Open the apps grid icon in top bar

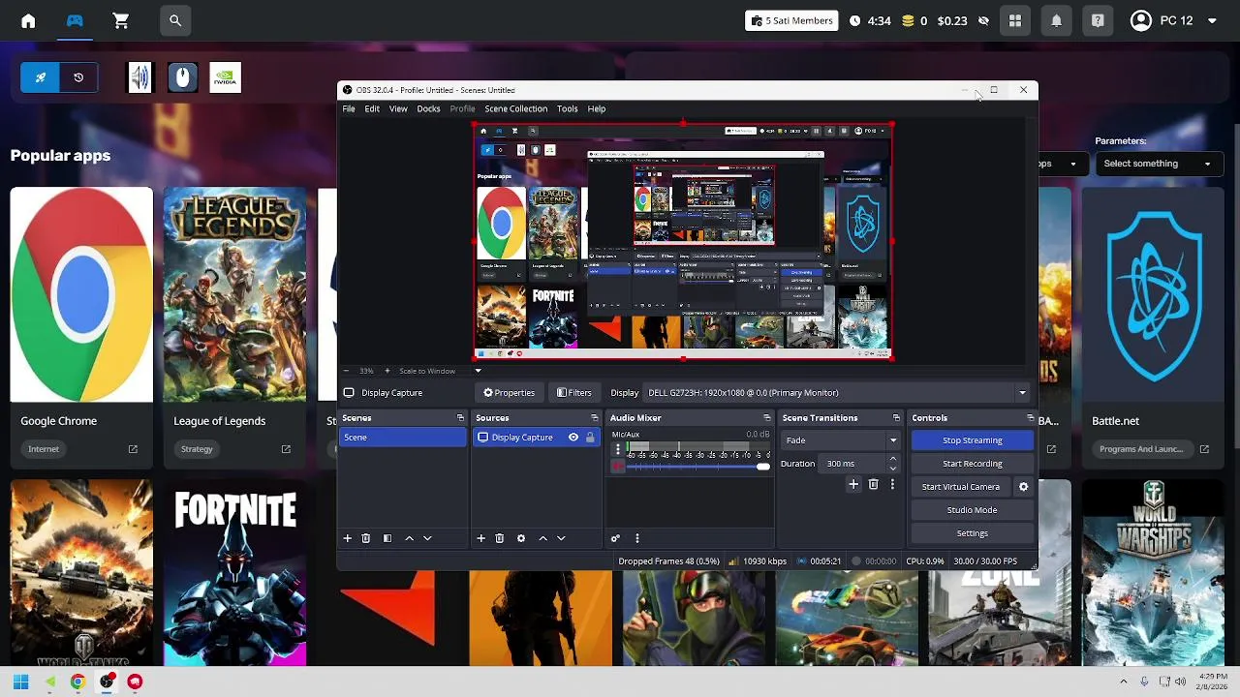1014,20
